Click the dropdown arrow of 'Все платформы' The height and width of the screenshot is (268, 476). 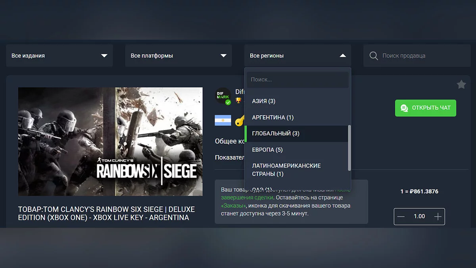pyautogui.click(x=223, y=56)
